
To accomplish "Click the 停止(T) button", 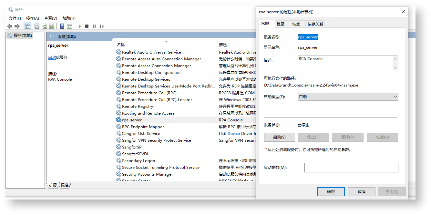I will click(313, 137).
